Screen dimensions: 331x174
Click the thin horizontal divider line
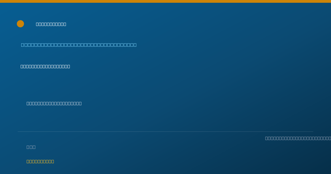165,131
